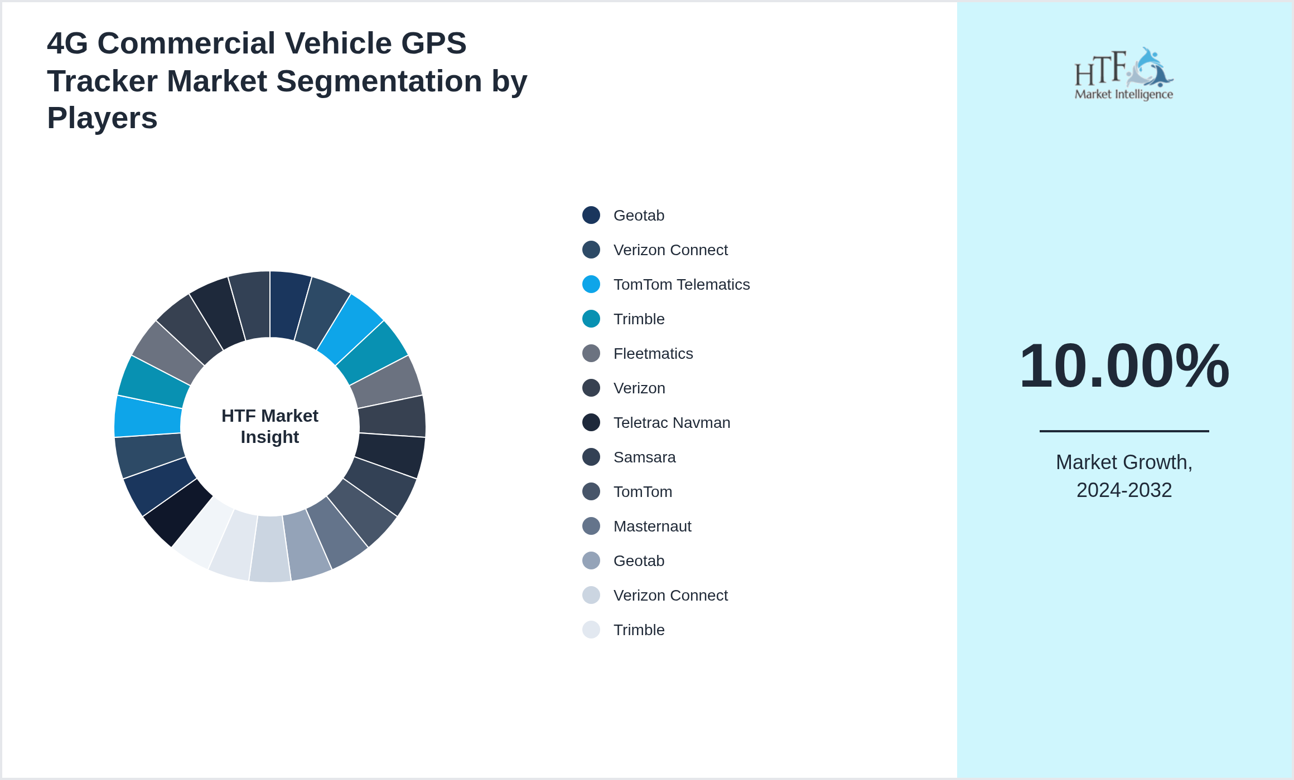The image size is (1294, 780).
Task: Click the Samsara legend dot
Action: 591,457
